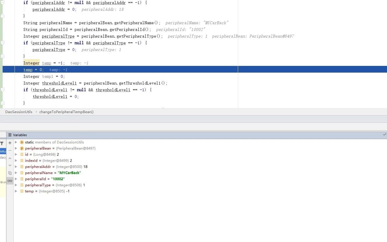The width and height of the screenshot is (387, 242).
Task: Click the restore layout icon in Variables header
Action: pyautogui.click(x=384, y=135)
